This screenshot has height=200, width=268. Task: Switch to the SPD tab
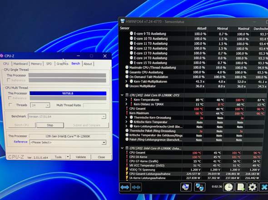pos(49,64)
